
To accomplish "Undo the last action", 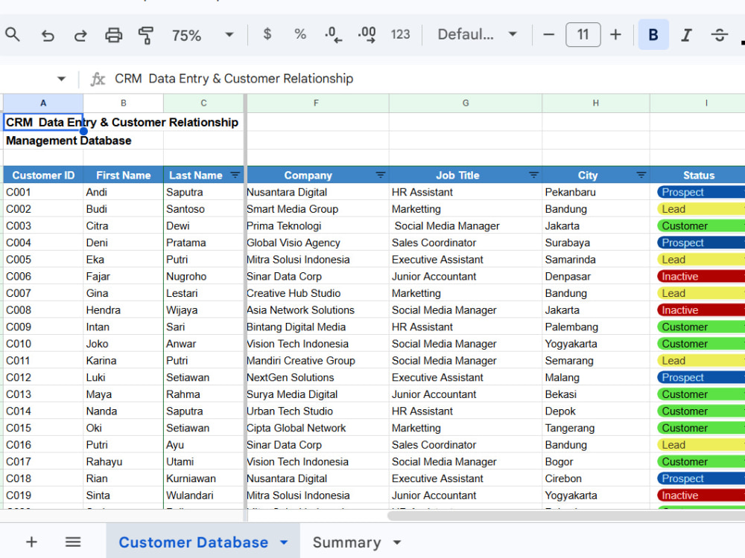I will click(48, 35).
